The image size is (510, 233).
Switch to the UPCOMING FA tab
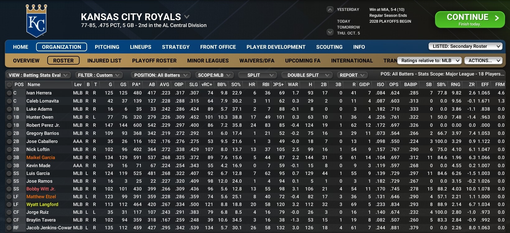(x=303, y=61)
